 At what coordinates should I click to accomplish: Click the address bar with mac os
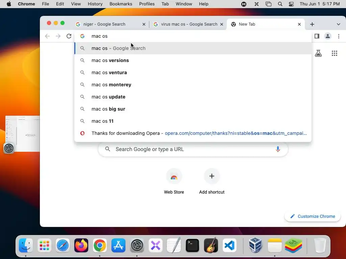[x=193, y=36]
